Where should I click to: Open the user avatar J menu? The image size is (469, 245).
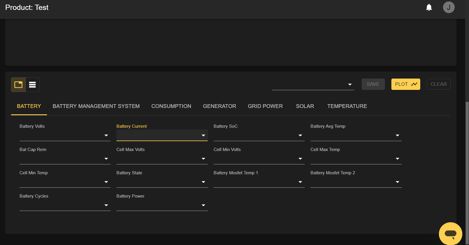point(449,8)
